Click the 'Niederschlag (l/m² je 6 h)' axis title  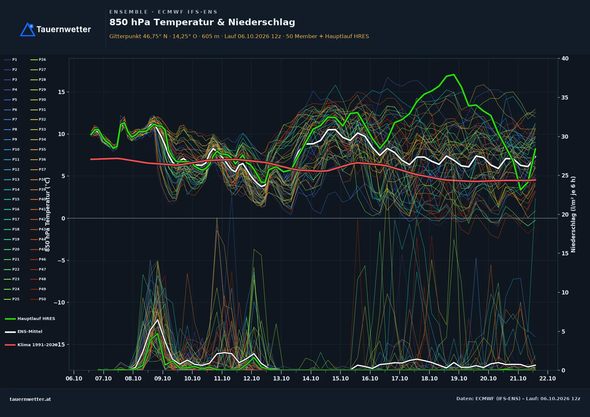(x=573, y=214)
